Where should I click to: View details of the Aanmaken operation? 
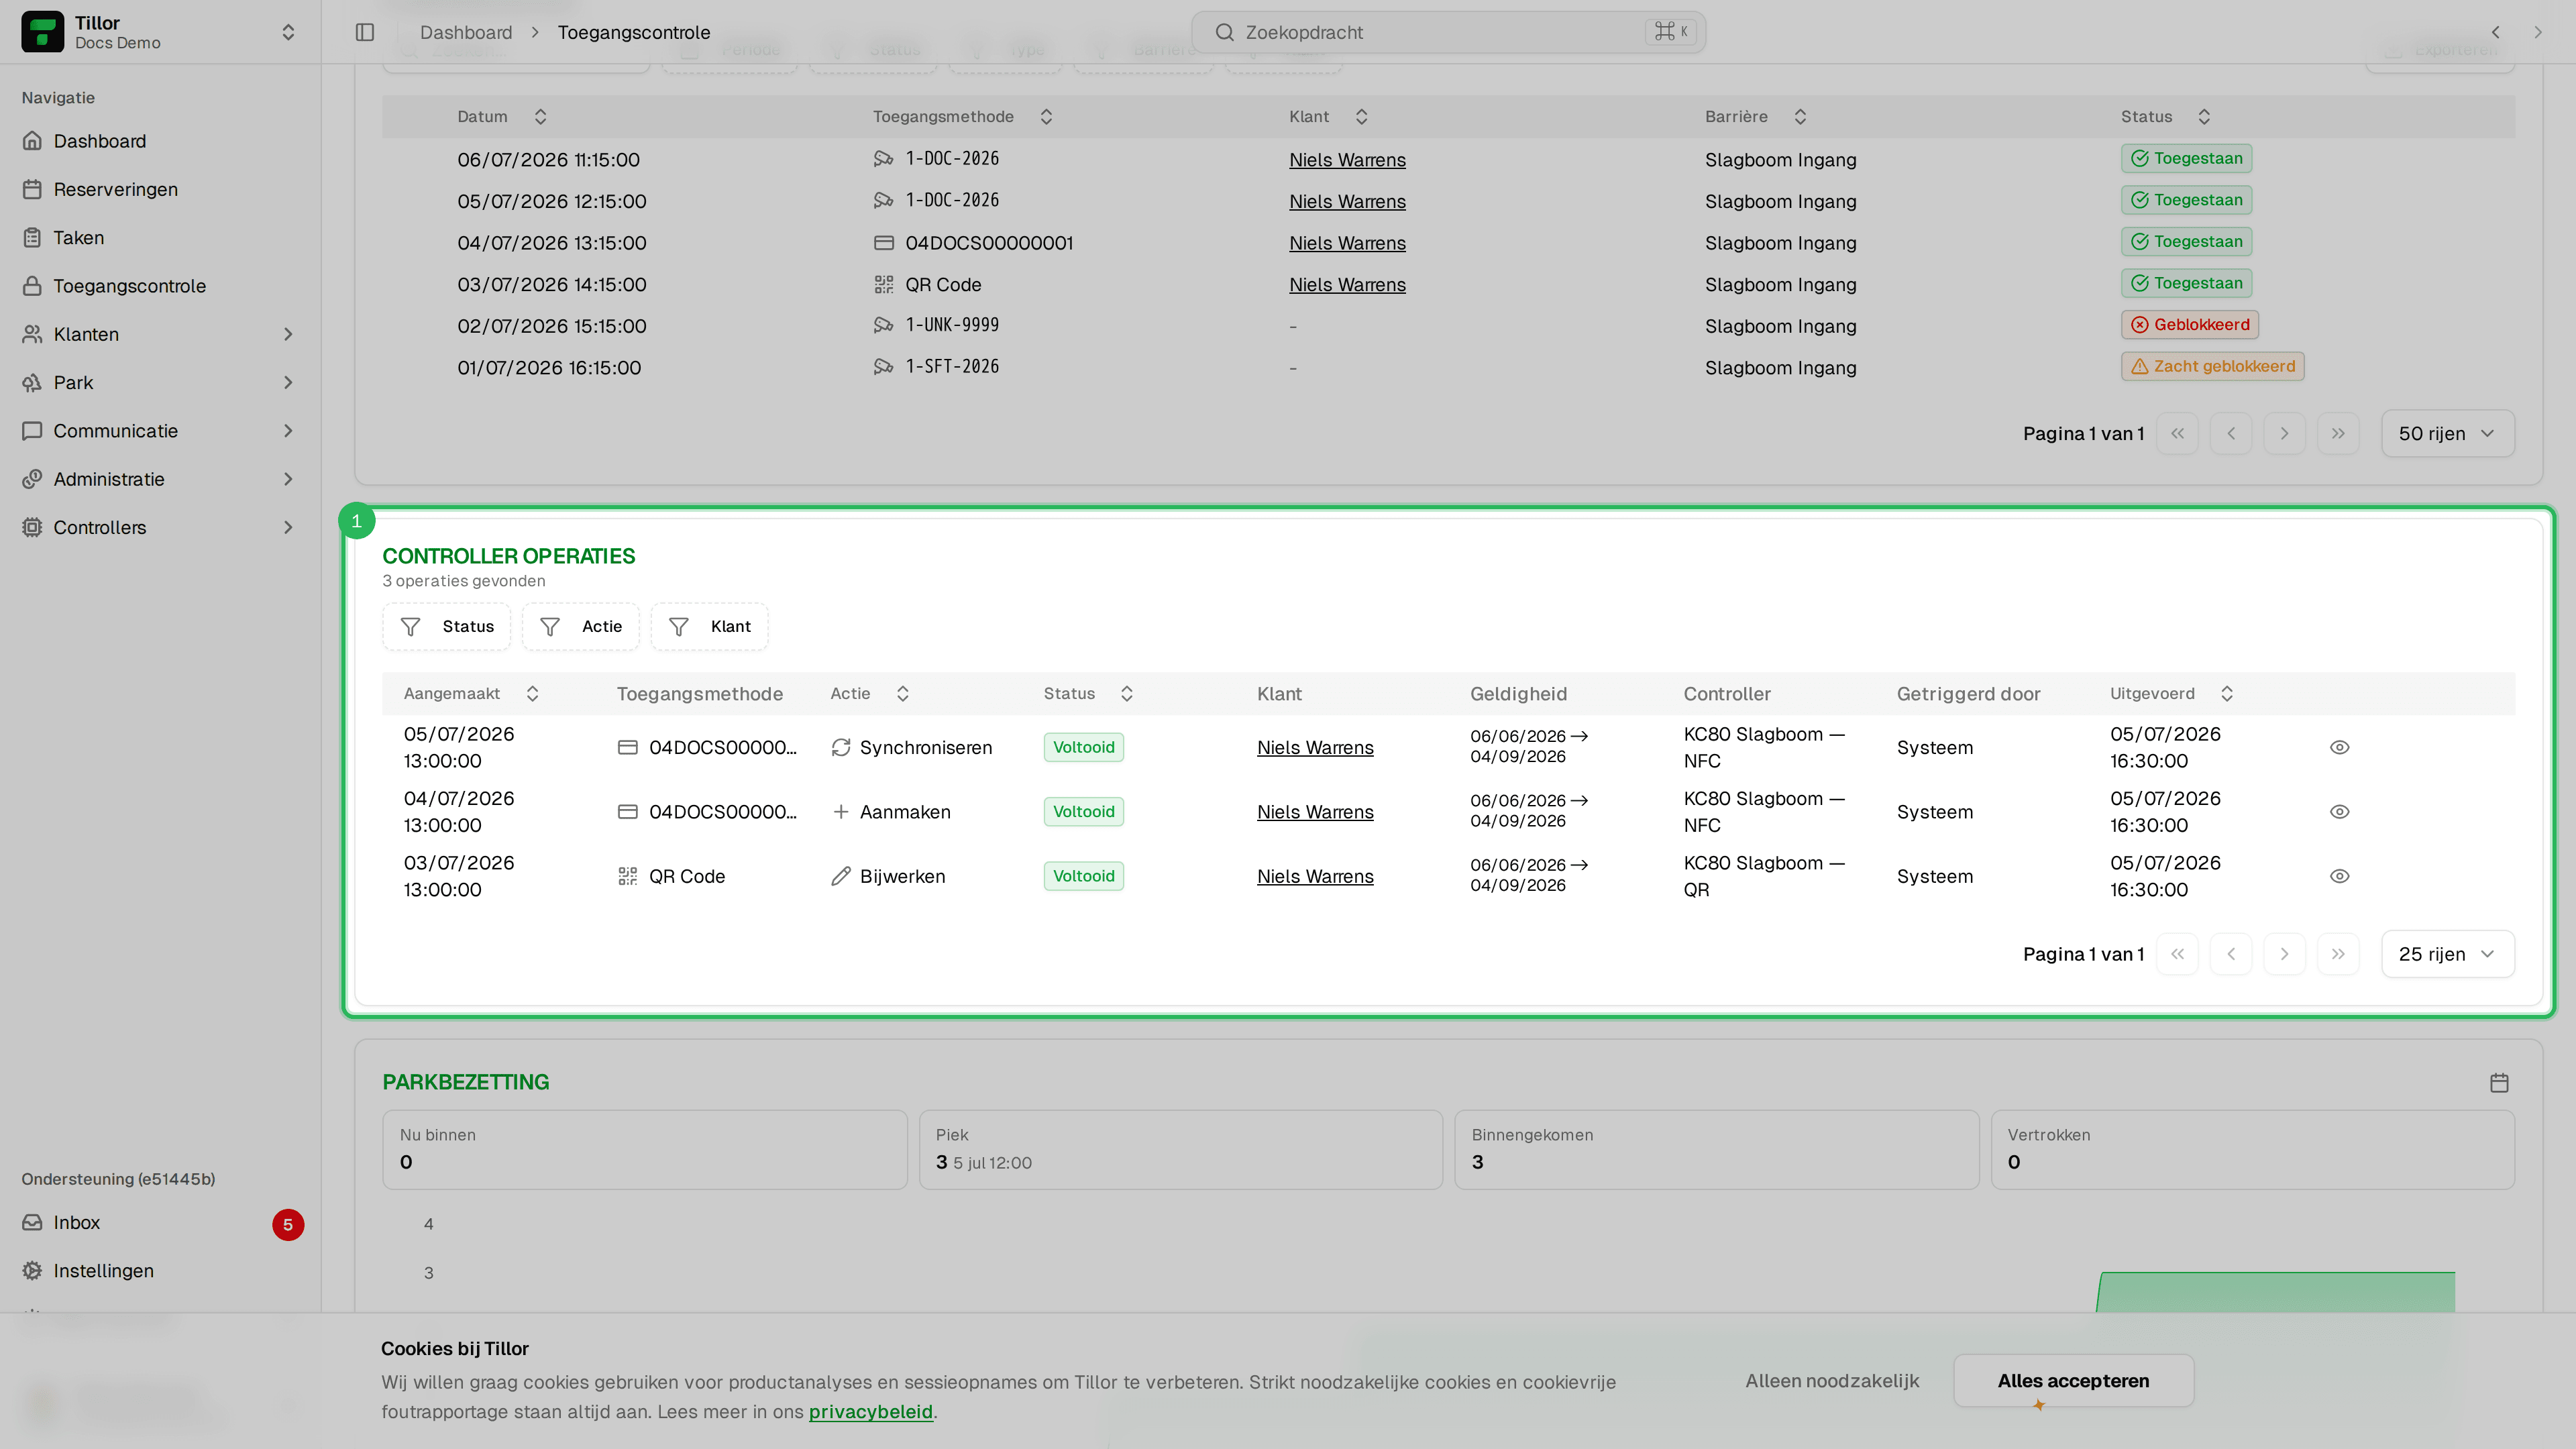(2339, 812)
